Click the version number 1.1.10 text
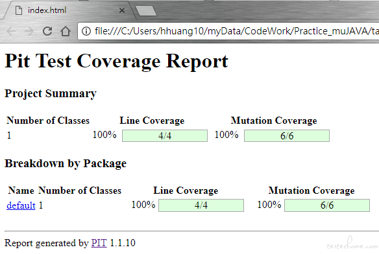This screenshot has height=254, width=379. click(123, 243)
